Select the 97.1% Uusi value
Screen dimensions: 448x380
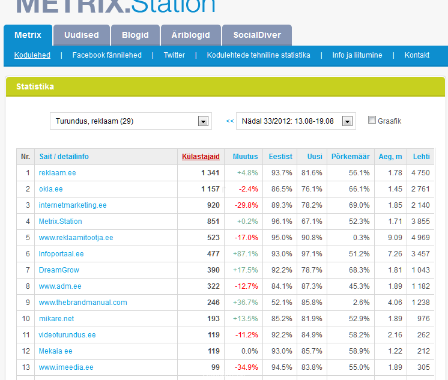312,254
